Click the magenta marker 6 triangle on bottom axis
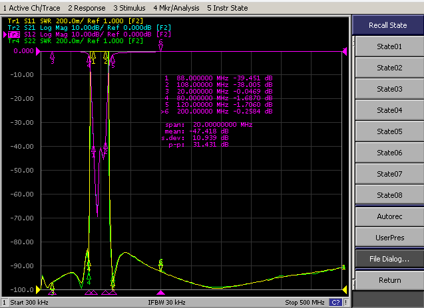Image resolution: width=424 pixels, height=308 pixels. (160, 293)
